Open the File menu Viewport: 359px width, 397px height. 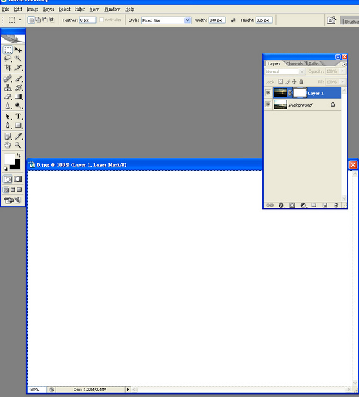point(6,9)
